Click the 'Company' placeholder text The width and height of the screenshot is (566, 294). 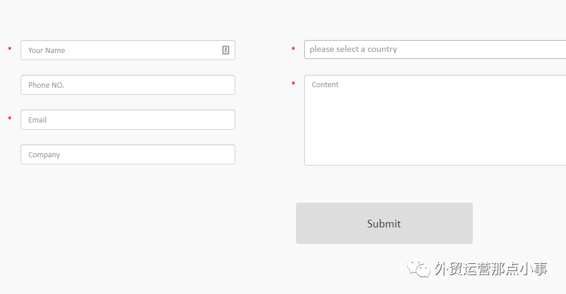44,155
